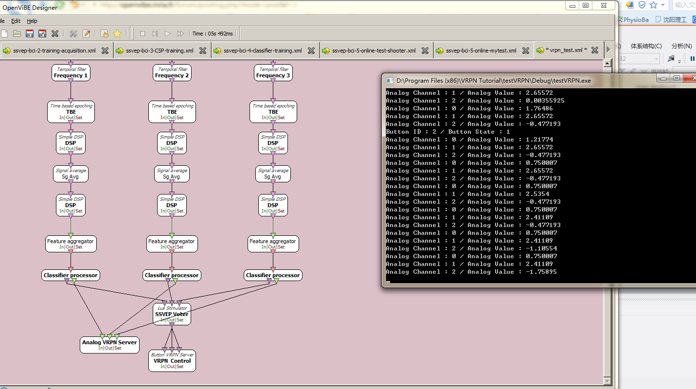This screenshot has width=696, height=389.
Task: Click the browser's bookmark star icon
Action: (x=653, y=5)
